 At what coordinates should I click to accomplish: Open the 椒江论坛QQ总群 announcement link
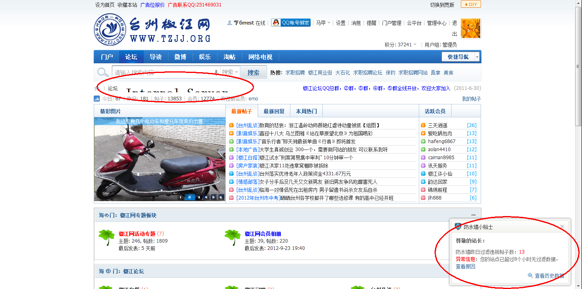point(376,88)
